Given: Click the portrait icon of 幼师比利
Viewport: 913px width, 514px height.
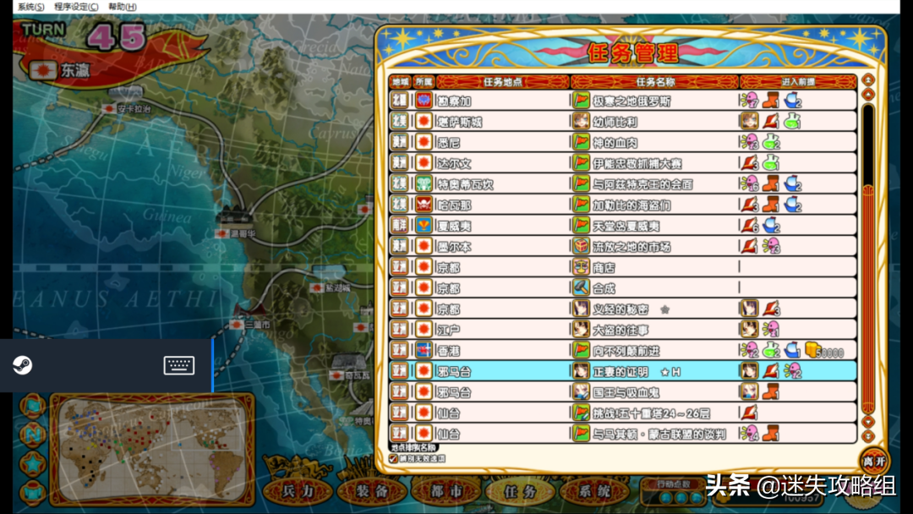Looking at the screenshot, I should (581, 122).
